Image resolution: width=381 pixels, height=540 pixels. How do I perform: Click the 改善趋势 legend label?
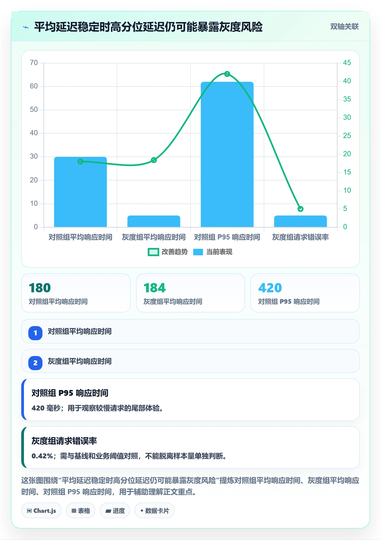click(x=175, y=252)
